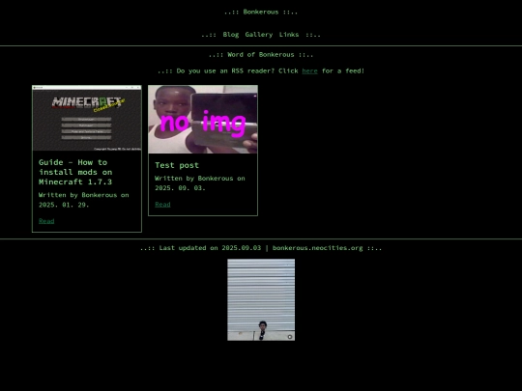The height and width of the screenshot is (391, 522).
Task: Open the Gallery navigation link
Action: coord(259,35)
